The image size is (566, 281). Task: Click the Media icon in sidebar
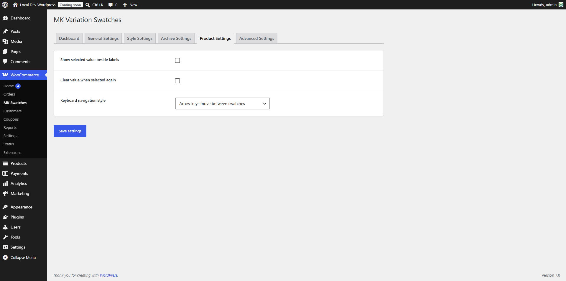click(x=5, y=41)
